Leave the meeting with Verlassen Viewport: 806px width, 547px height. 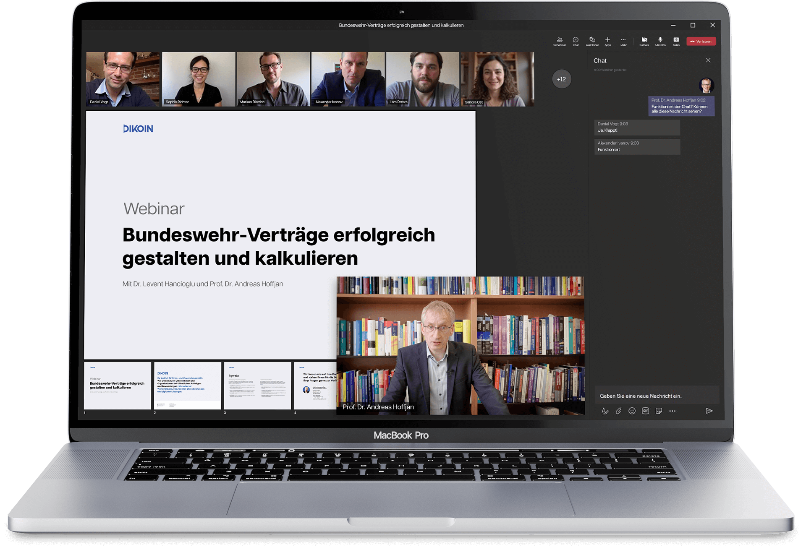701,41
